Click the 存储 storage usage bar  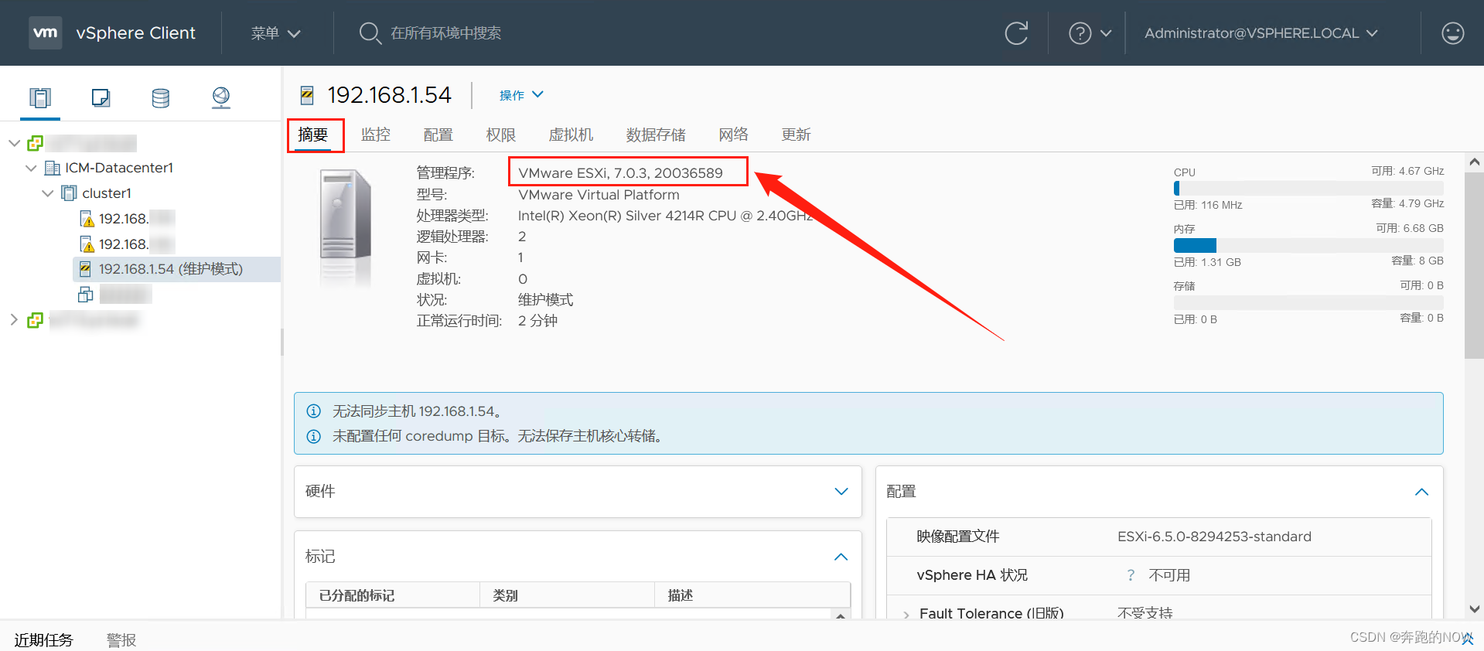coord(1308,302)
